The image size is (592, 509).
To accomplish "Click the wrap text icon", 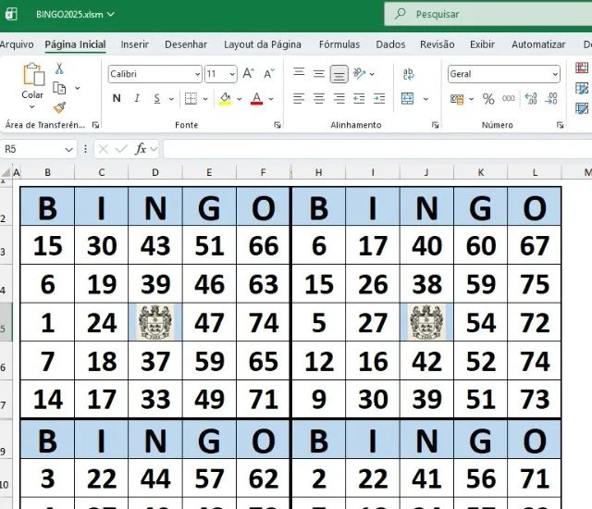I will pyautogui.click(x=408, y=74).
